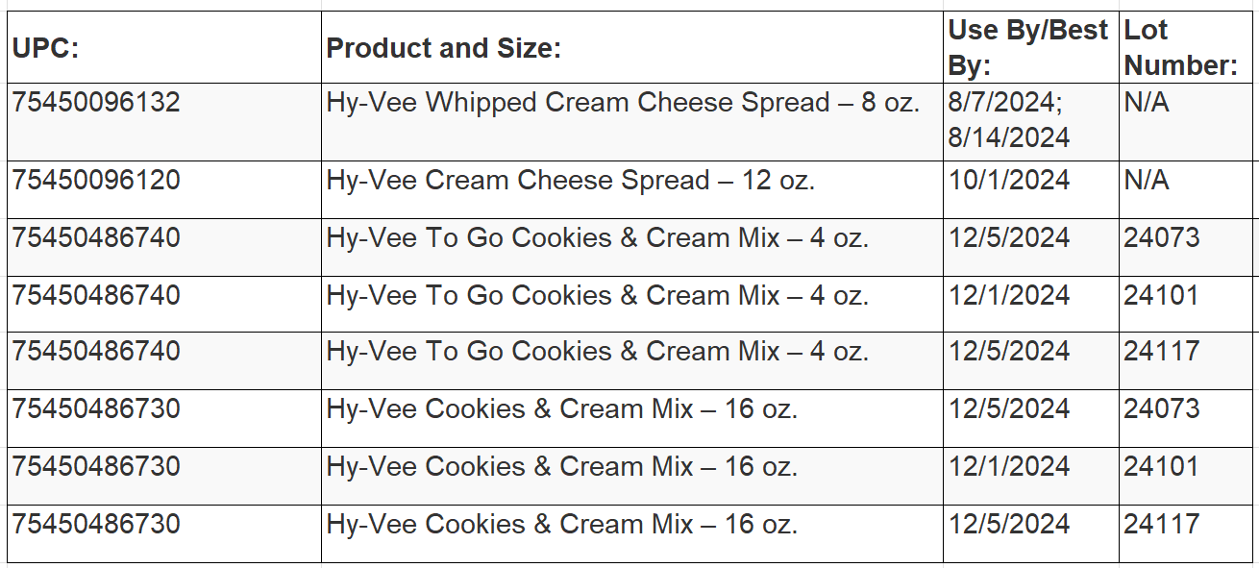Image resolution: width=1259 pixels, height=568 pixels.
Task: Select Hy-Vee Cream Cheese Spread 12 oz. cell
Action: pyautogui.click(x=570, y=181)
